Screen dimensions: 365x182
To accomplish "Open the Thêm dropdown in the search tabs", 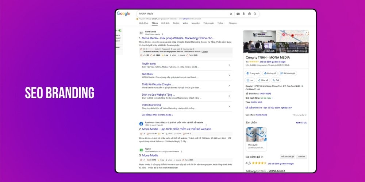I will pos(221,23).
